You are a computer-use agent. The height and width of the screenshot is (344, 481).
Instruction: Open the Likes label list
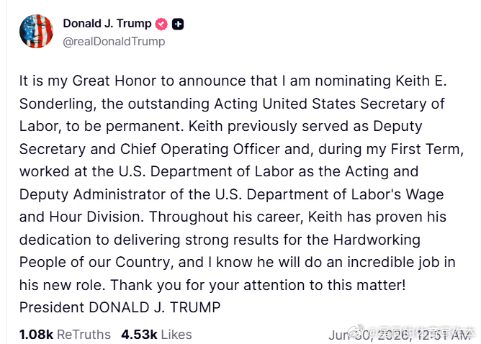(x=176, y=335)
